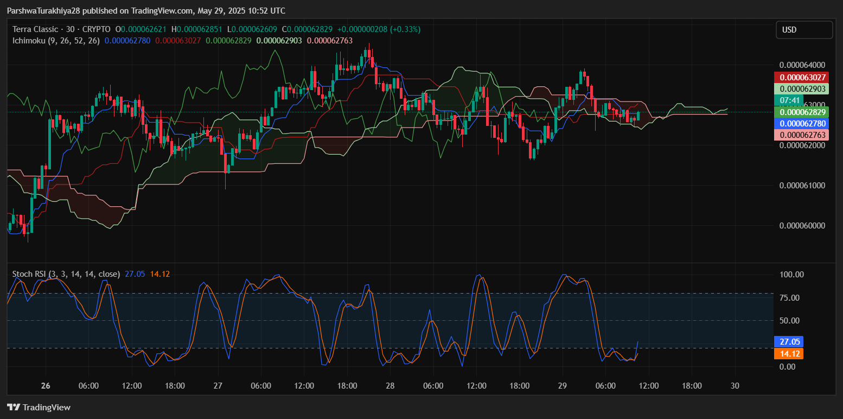Click the light green 0.000062903 price label
The image size is (843, 419).
801,89
